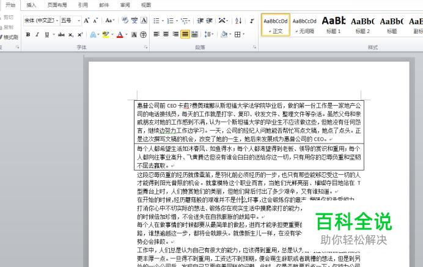This screenshot has width=423, height=267.
Task: Apply multilevel list icon
Action: 185,21
